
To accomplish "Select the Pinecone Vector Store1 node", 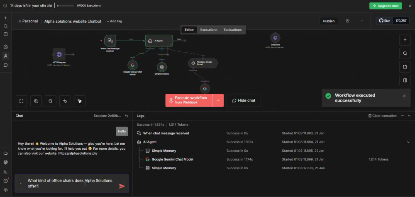I will click(203, 63).
